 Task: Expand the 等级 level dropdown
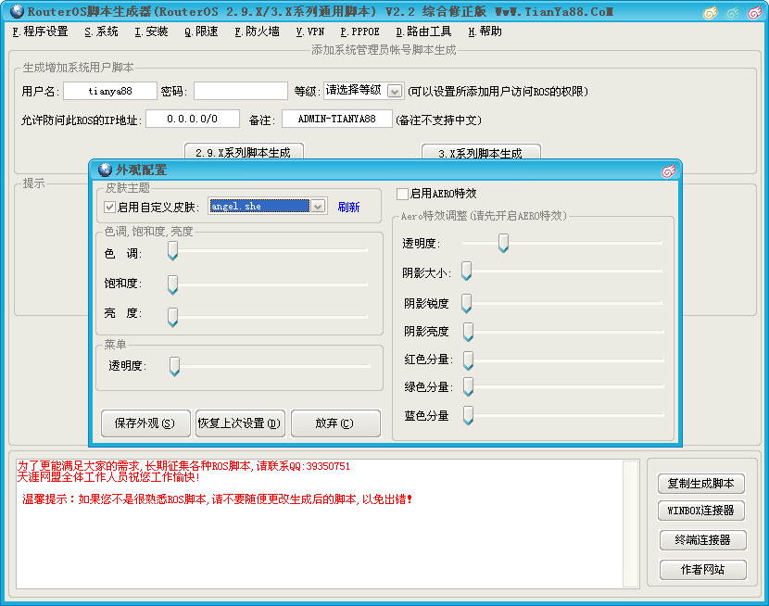point(395,91)
